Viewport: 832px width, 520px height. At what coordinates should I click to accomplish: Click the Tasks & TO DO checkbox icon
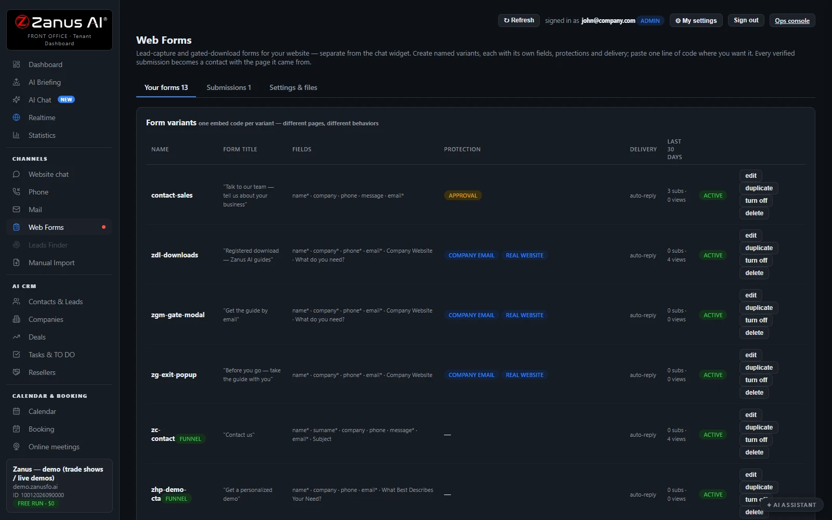[16, 355]
